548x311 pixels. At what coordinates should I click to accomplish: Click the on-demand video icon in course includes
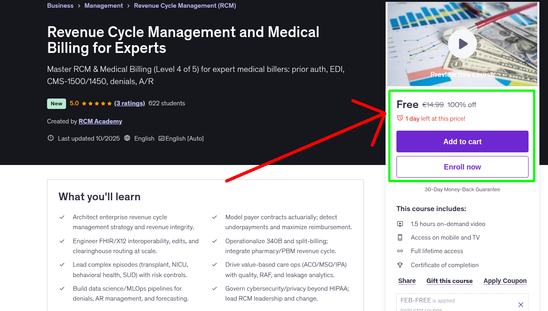coord(400,223)
